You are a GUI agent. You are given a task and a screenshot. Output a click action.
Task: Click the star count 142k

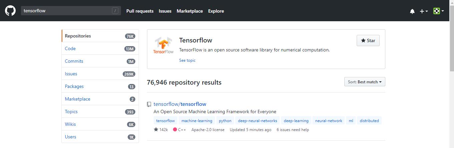pos(161,130)
